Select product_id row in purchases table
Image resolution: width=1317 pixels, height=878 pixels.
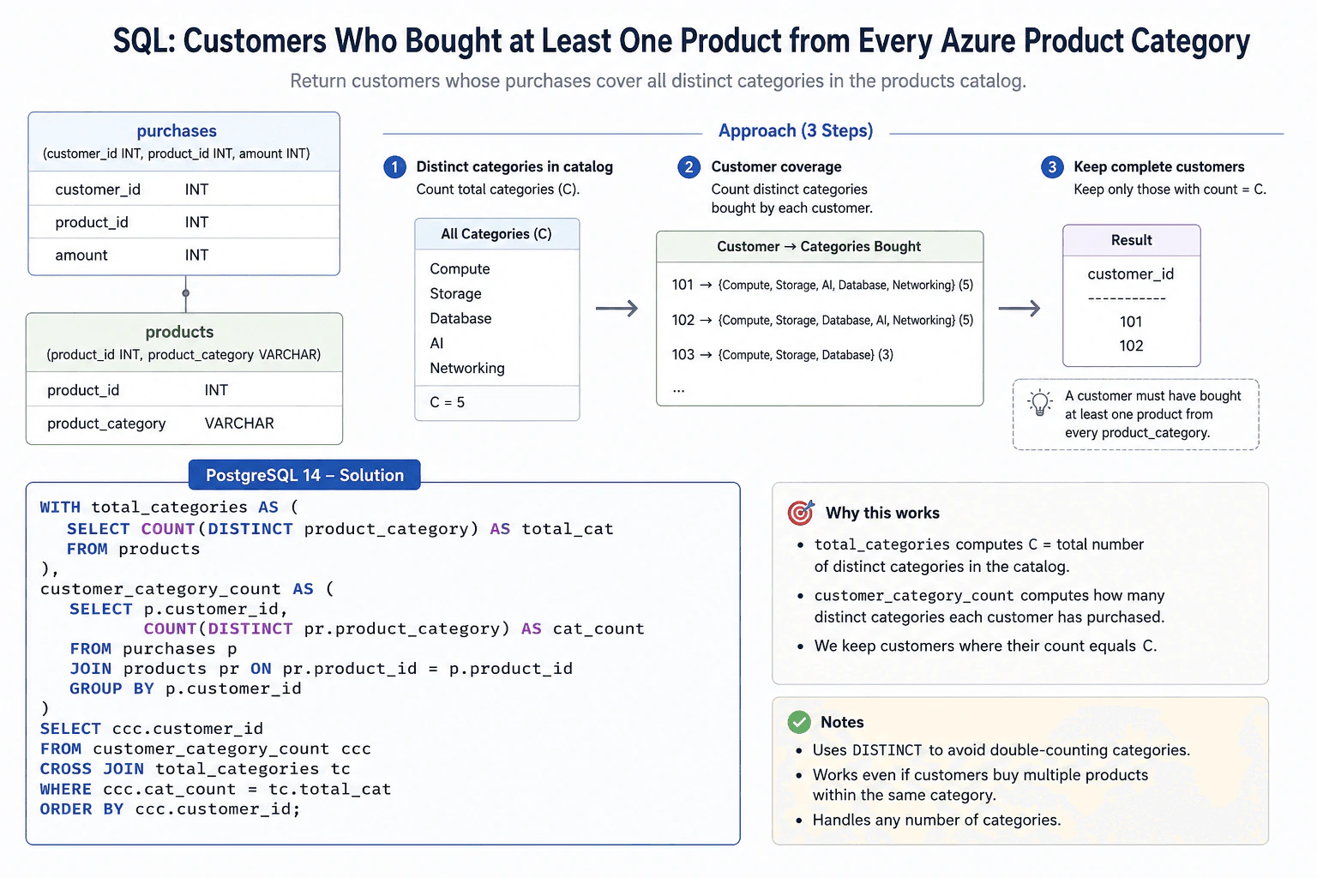(x=184, y=222)
